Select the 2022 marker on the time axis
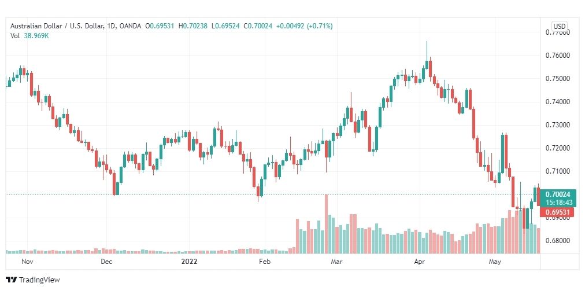This screenshot has height=290, width=585. pyautogui.click(x=189, y=262)
